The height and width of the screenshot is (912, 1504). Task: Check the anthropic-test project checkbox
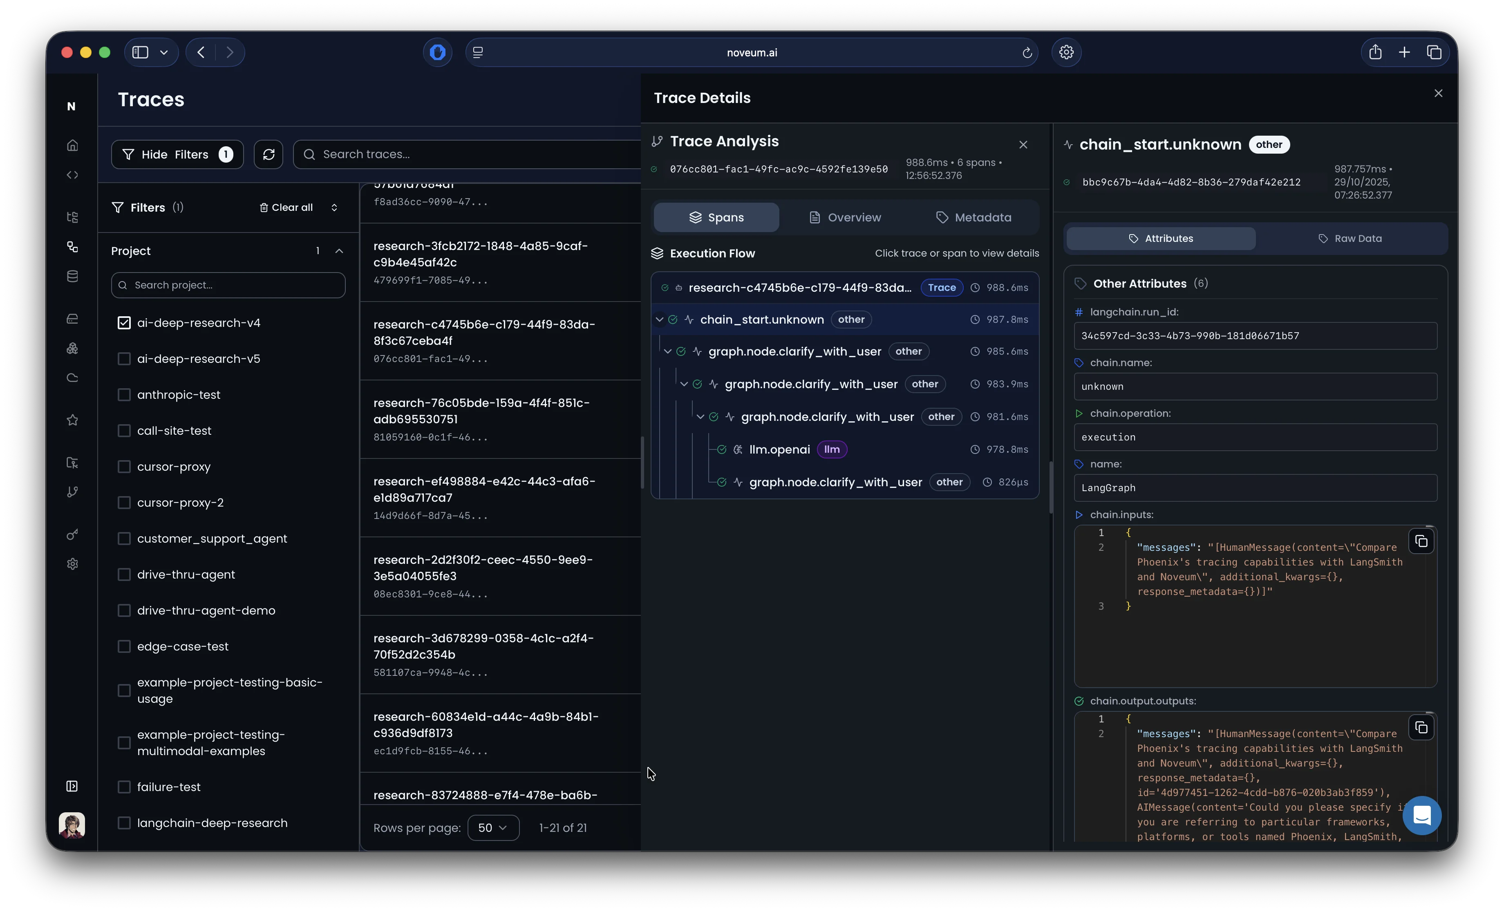124,395
